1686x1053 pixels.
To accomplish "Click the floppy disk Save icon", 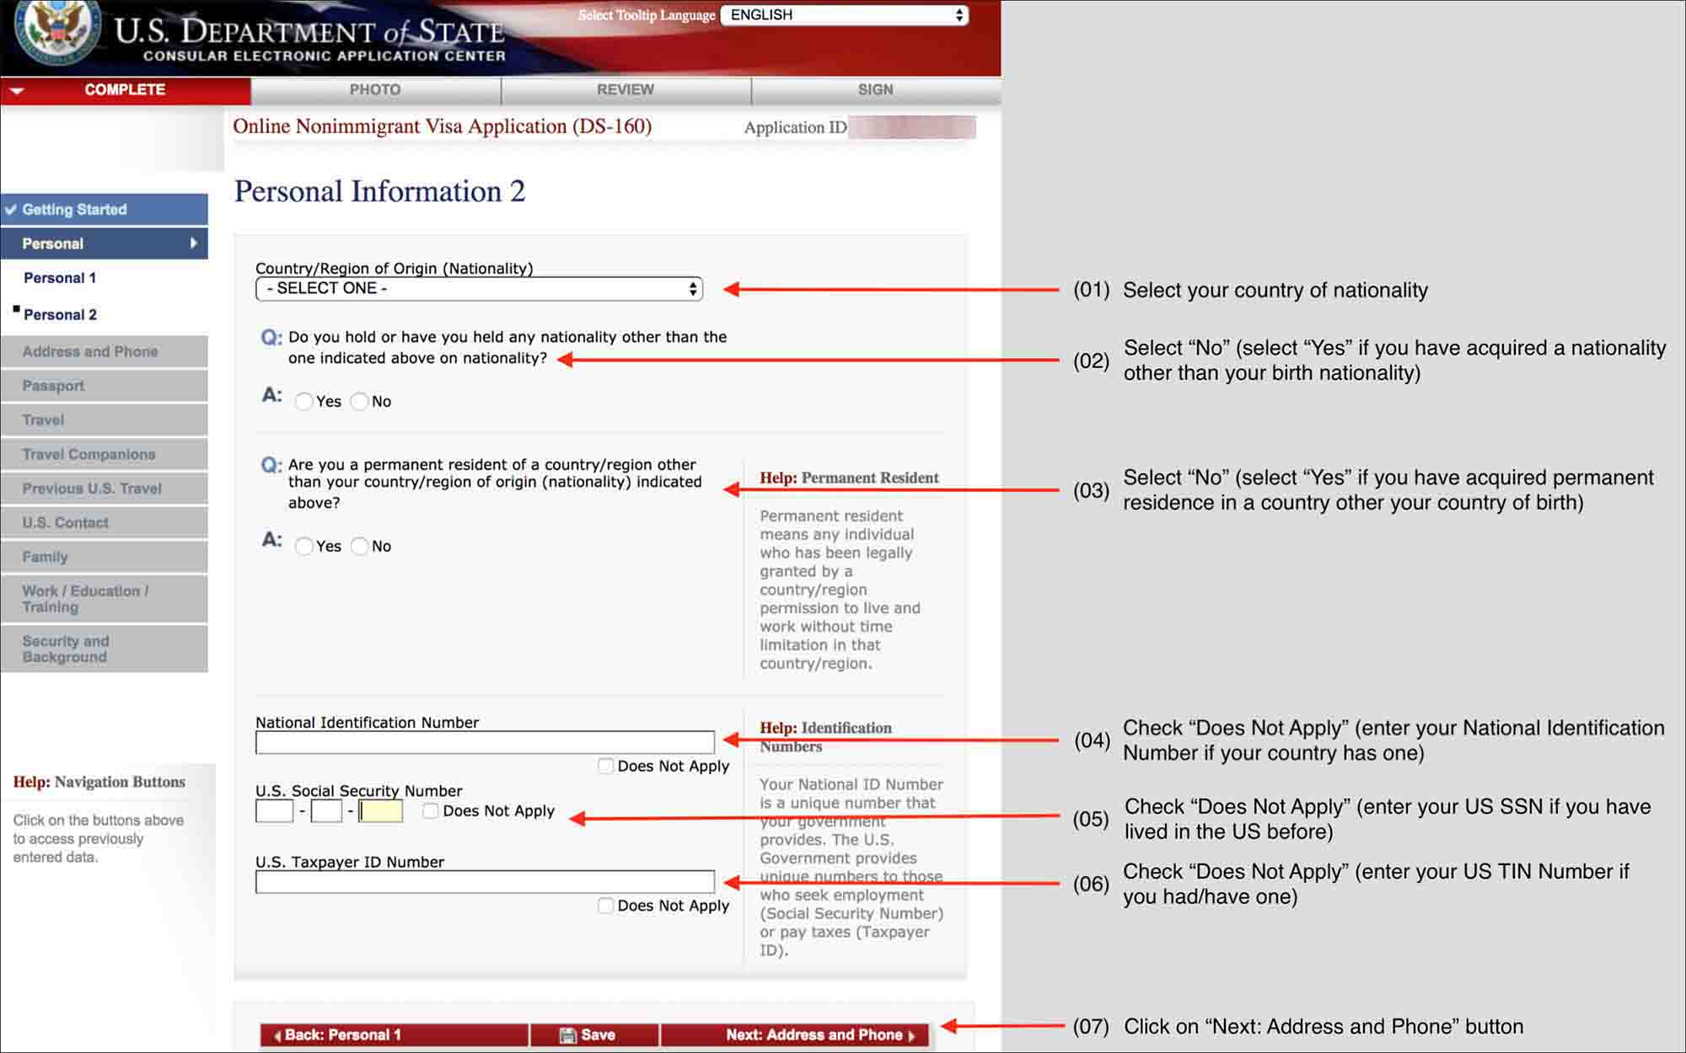I will click(x=568, y=1035).
